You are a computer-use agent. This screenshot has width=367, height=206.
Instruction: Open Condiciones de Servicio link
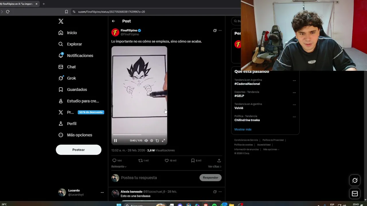coord(246,140)
